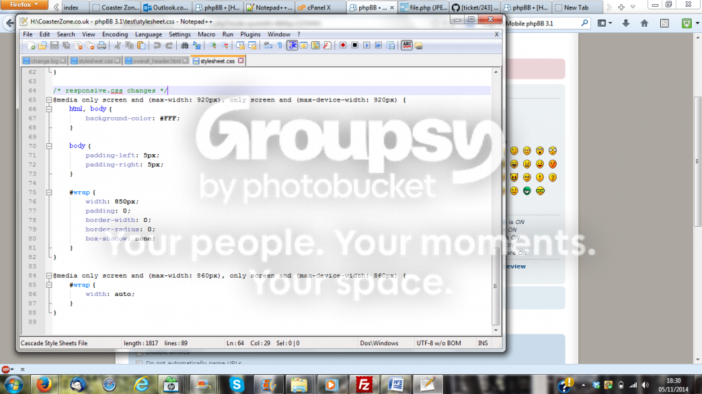Image resolution: width=702 pixels, height=394 pixels.
Task: Click INS indicator in status bar
Action: click(483, 343)
